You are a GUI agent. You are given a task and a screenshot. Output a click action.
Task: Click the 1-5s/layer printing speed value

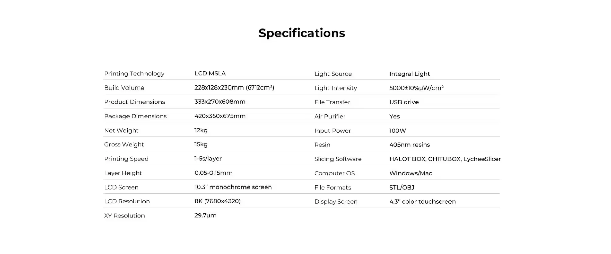(208, 159)
